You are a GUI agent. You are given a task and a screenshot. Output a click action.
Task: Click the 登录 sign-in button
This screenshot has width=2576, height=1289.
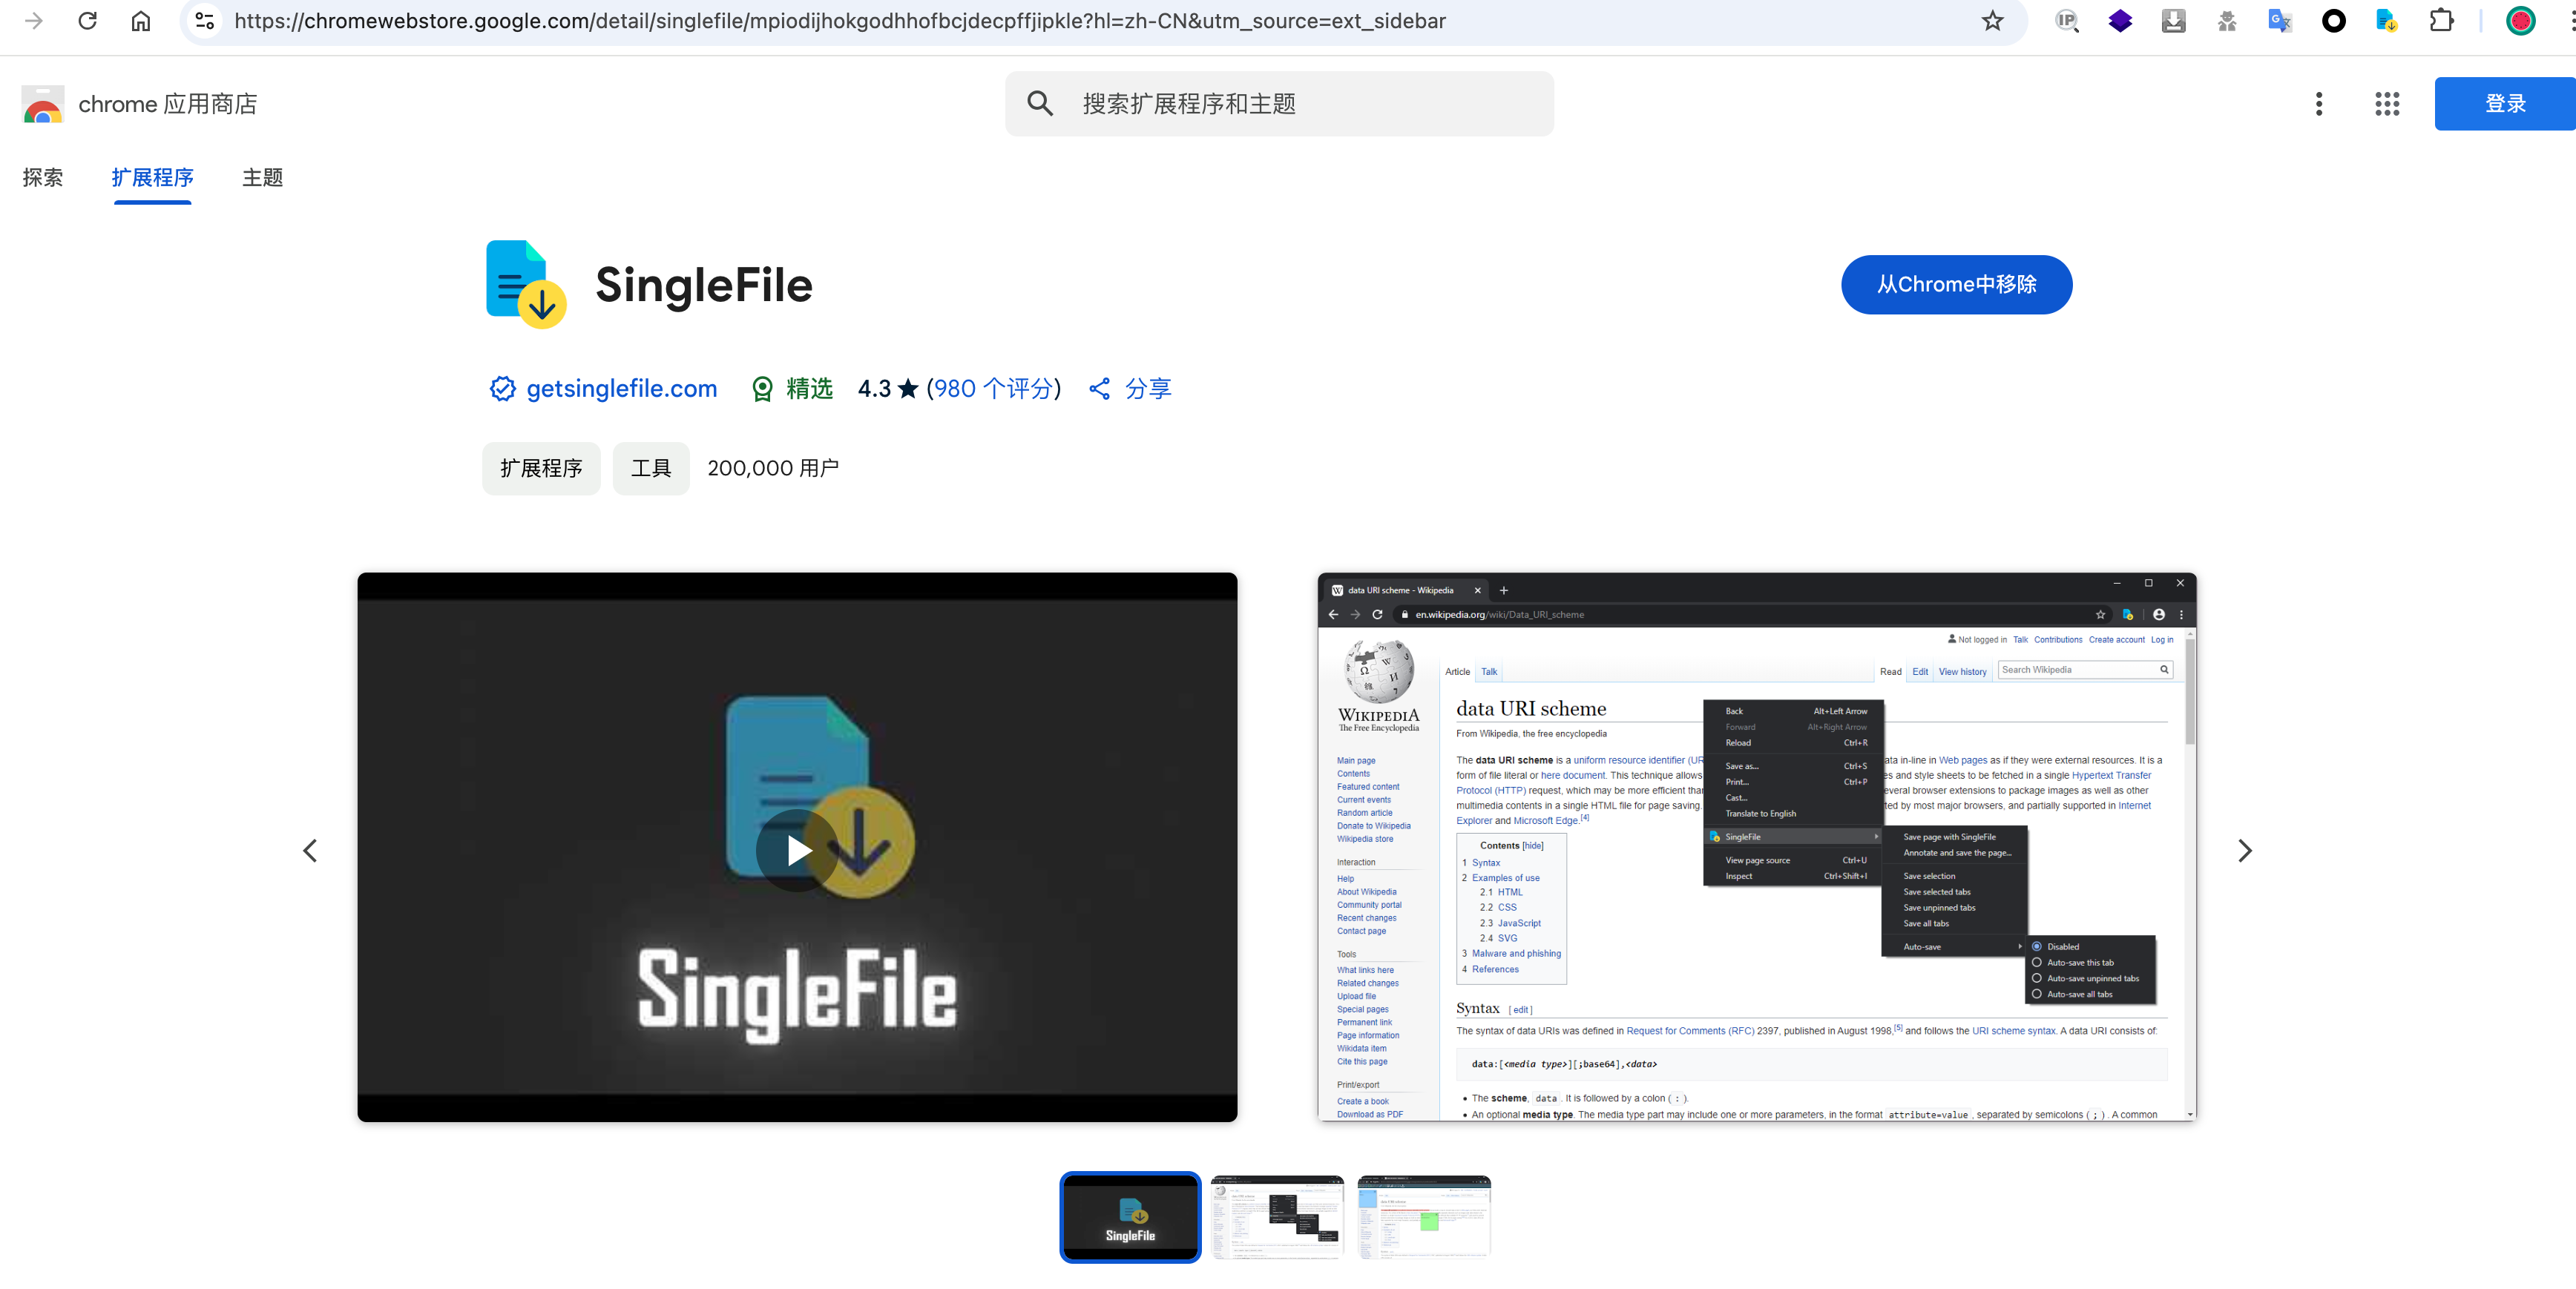tap(2505, 103)
